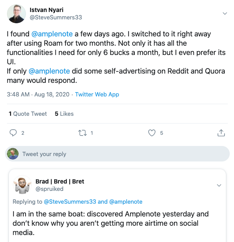This screenshot has width=234, height=242.
Task: Open the second @amplenote mention in tweet
Action: [49, 71]
